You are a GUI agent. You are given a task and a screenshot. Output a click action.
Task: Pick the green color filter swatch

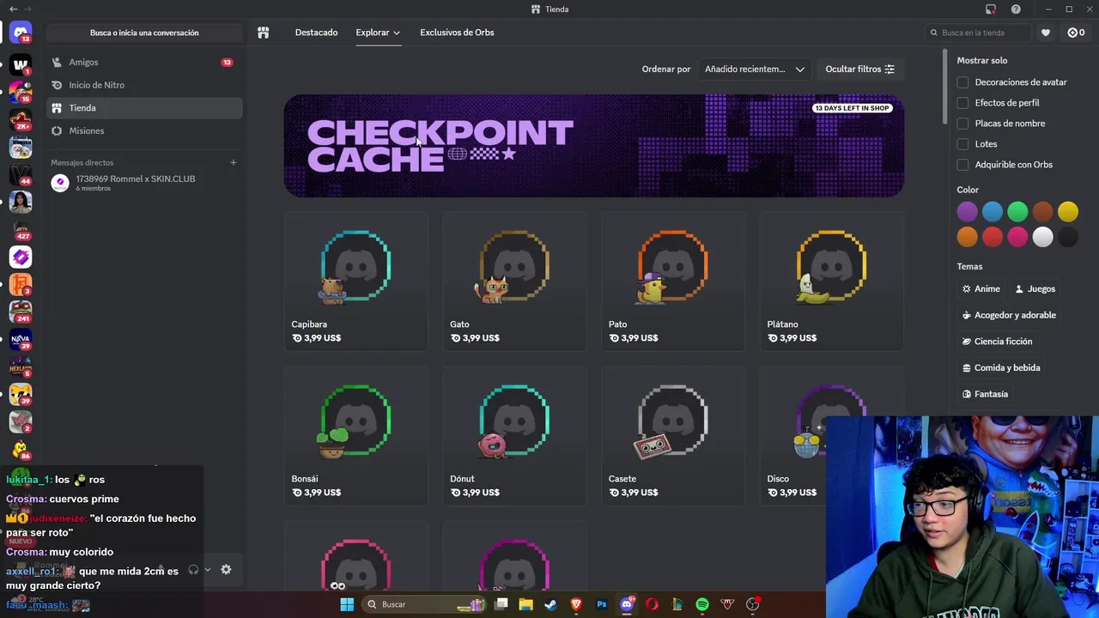click(1017, 211)
